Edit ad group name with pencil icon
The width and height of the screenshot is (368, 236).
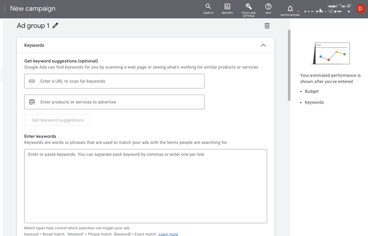click(55, 26)
